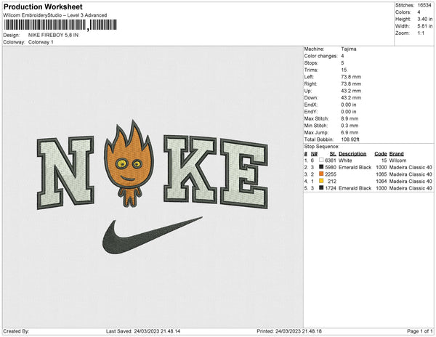Click the '73.8 mm' value beside Right

coord(351,84)
